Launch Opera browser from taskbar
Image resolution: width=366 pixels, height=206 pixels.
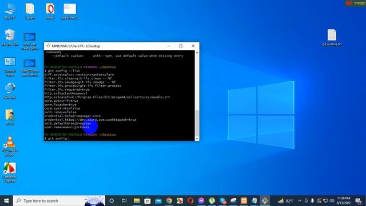pyautogui.click(x=190, y=201)
